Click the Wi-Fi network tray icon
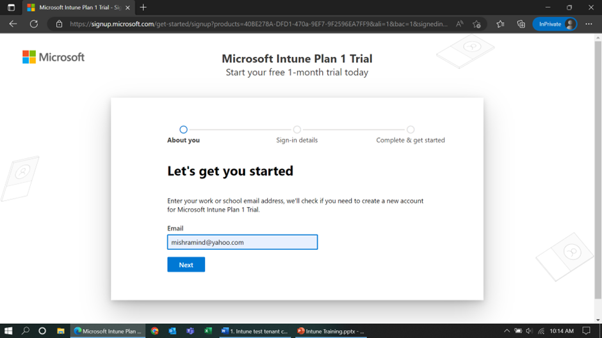Screen dimensions: 602x338 pos(541,331)
